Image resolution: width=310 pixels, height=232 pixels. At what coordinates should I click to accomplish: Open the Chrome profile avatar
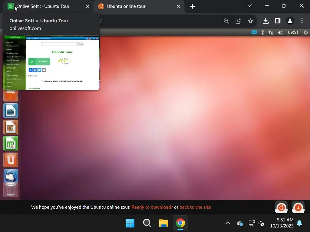tap(290, 21)
